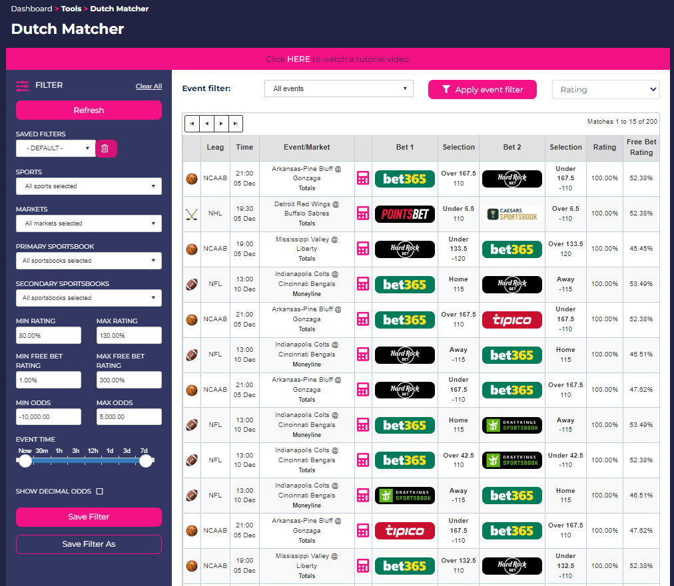The height and width of the screenshot is (586, 674).
Task: Click the hockey sticks icon for NHL row
Action: click(192, 214)
